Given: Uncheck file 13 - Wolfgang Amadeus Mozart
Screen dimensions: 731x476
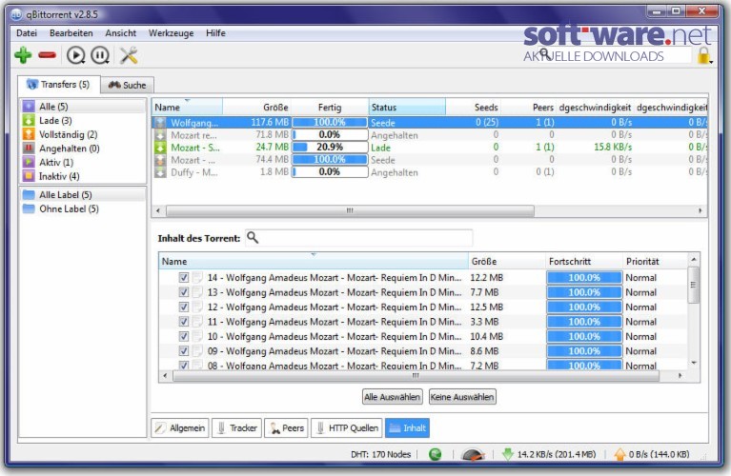Looking at the screenshot, I should pyautogui.click(x=184, y=292).
